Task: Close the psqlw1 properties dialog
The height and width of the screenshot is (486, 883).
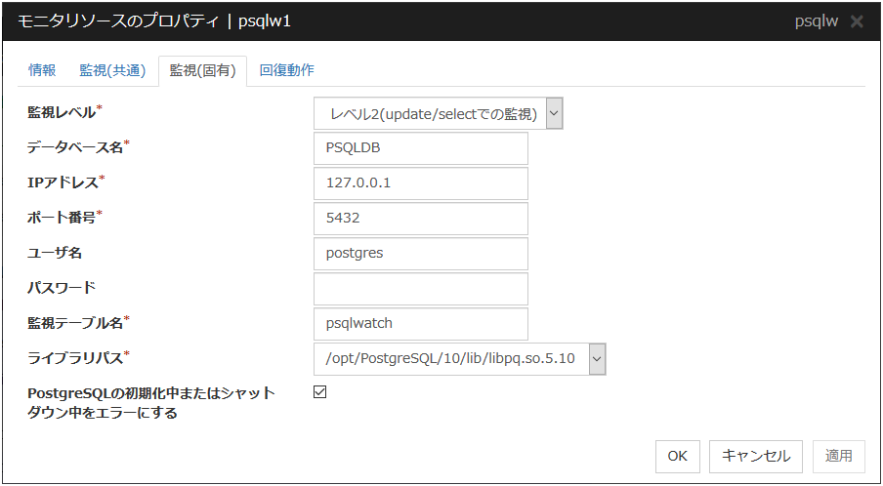Action: [x=857, y=21]
